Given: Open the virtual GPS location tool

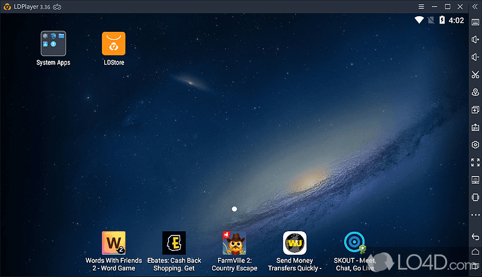Looking at the screenshot, I should (475, 93).
